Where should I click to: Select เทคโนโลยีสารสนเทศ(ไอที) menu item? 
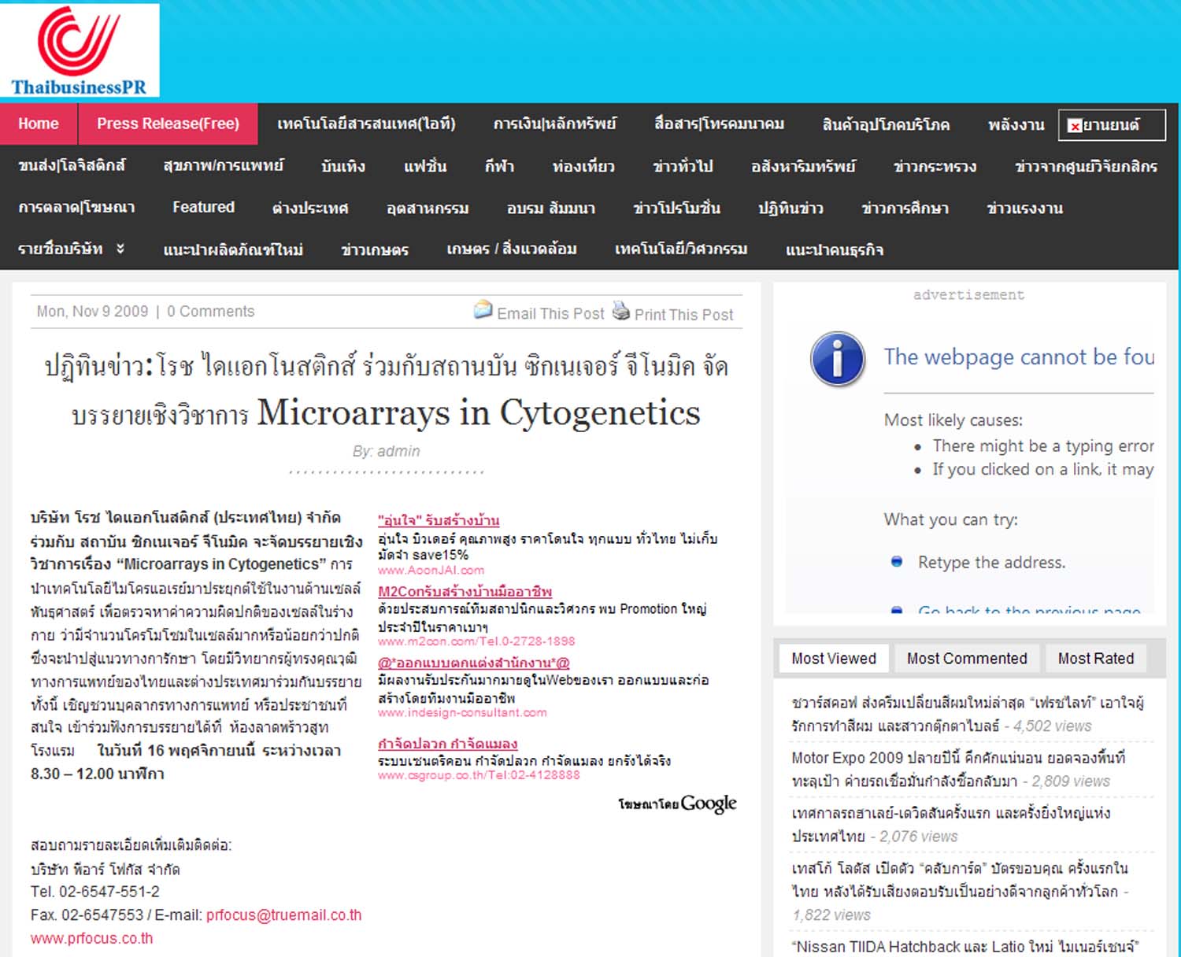point(366,124)
